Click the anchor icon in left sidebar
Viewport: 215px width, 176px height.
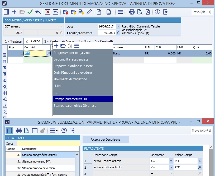[4, 80]
